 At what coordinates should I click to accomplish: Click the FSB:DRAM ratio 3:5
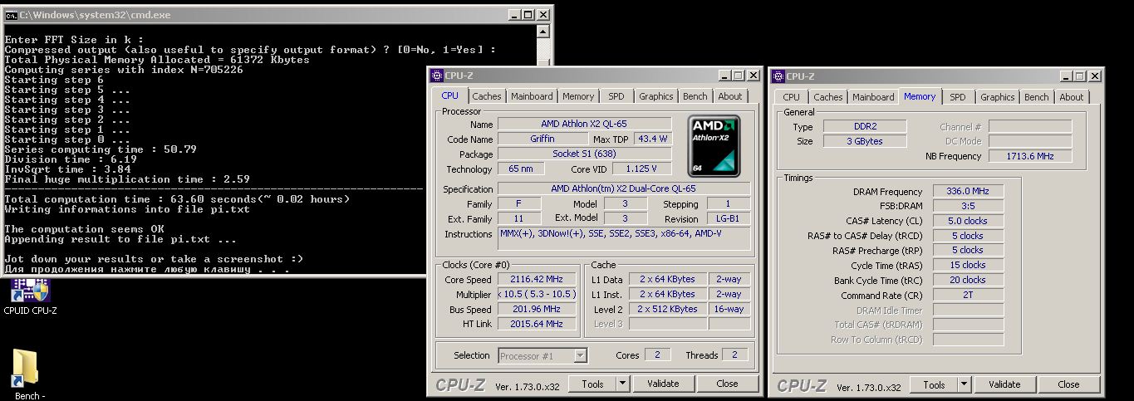pos(968,206)
